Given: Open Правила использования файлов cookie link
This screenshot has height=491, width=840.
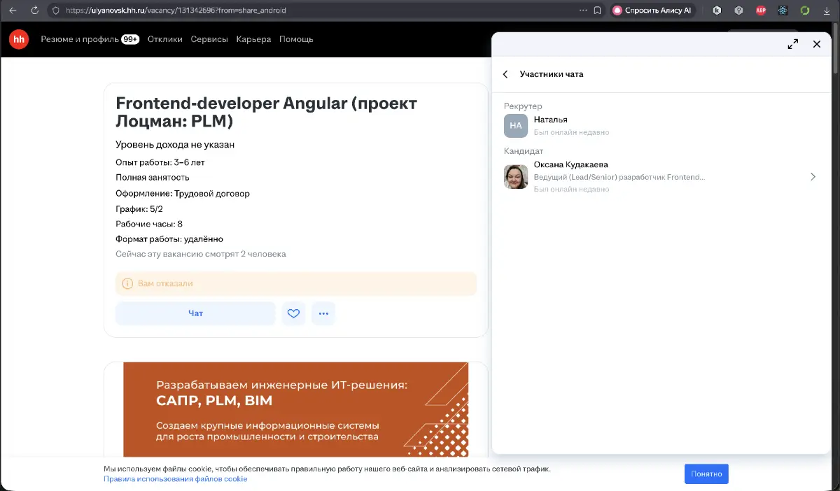Looking at the screenshot, I should (x=176, y=479).
